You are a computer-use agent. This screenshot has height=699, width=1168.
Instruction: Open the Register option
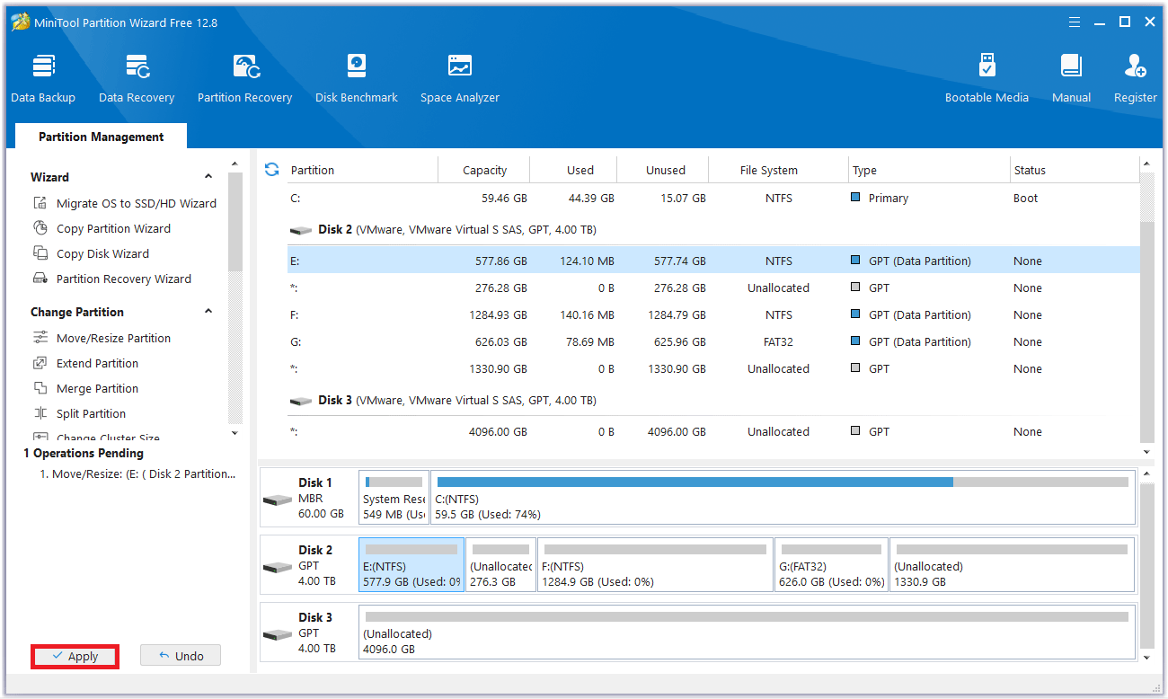pyautogui.click(x=1135, y=79)
